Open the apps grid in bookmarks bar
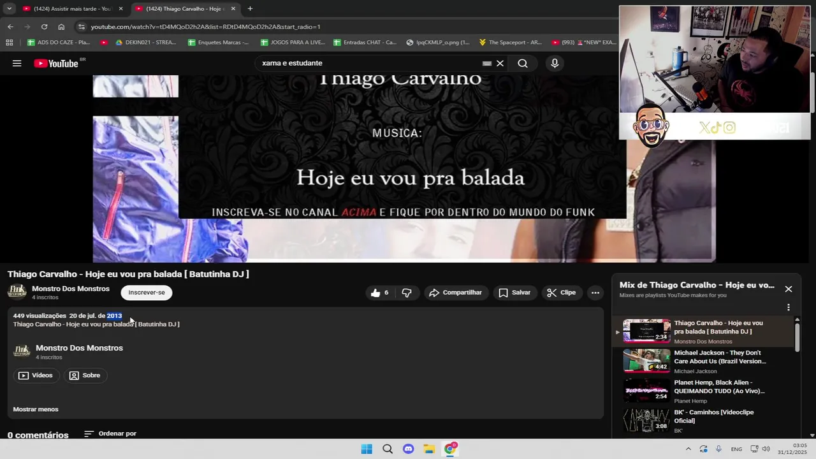 pos(9,43)
